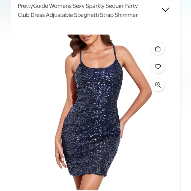191x191 pixels.
Task: Tap the share icon button
Action: 158,48
